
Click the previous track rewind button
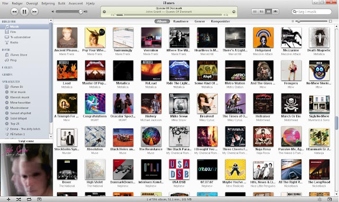pyautogui.click(x=14, y=12)
